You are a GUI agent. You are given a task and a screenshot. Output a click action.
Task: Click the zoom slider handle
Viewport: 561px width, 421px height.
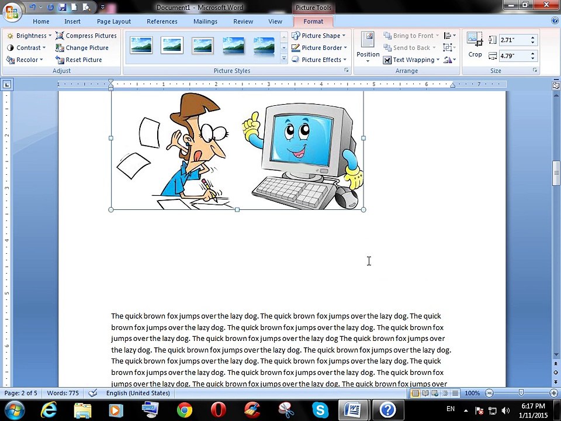[521, 393]
